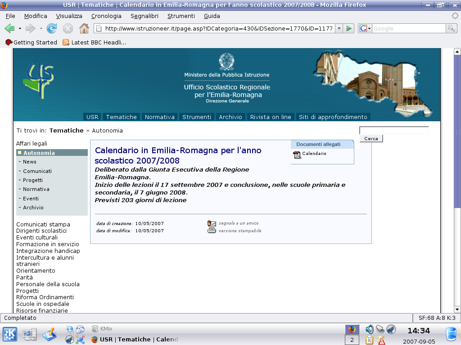Open the forward history dropdown arrow
Viewport: 461px width, 345px height.
coord(41,28)
